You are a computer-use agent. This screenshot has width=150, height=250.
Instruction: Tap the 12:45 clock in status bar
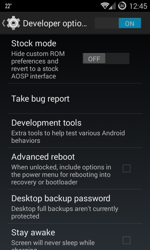pos(138,6)
